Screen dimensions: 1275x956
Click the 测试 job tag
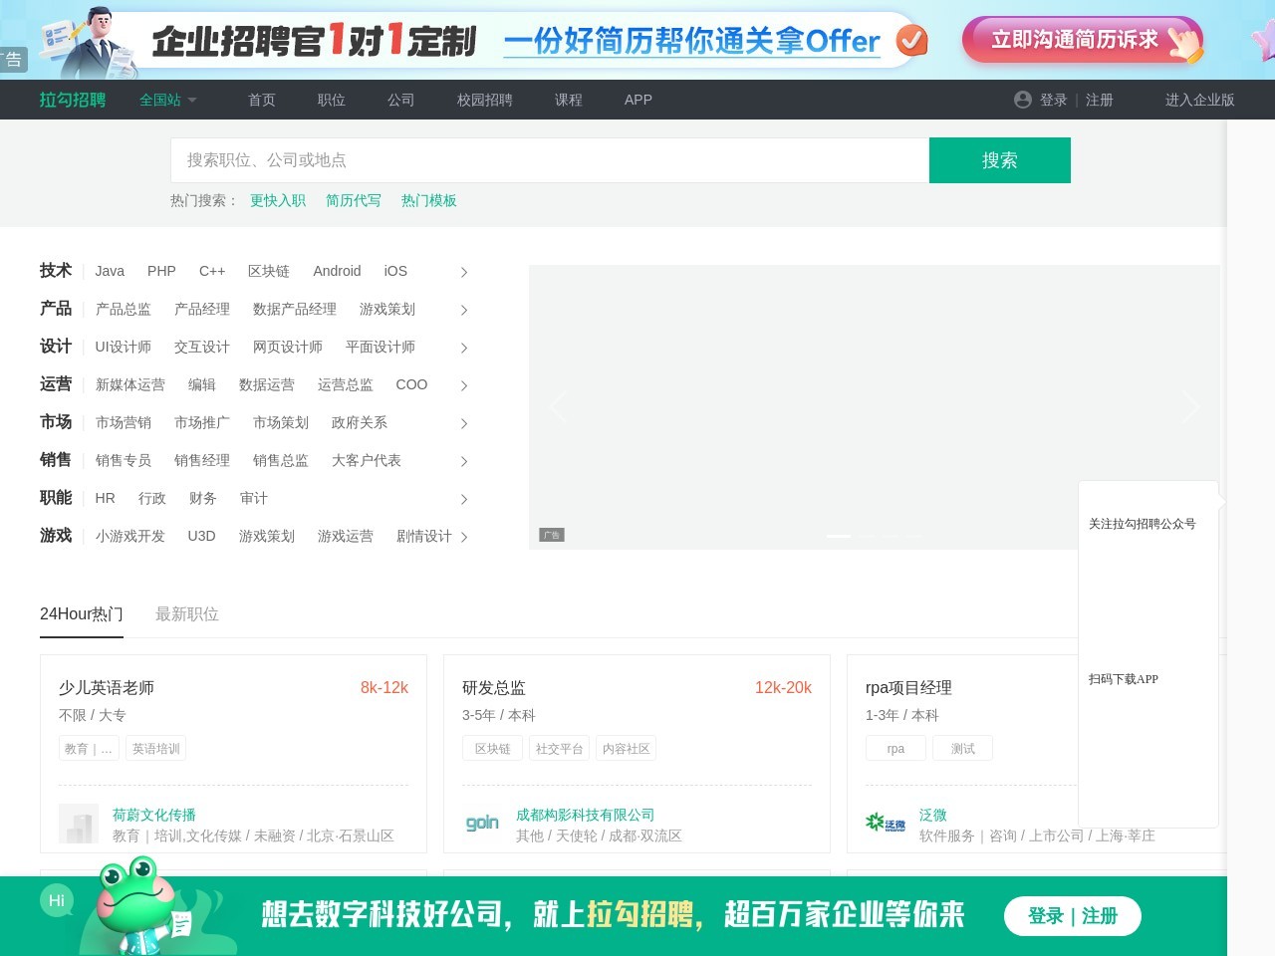click(x=962, y=749)
